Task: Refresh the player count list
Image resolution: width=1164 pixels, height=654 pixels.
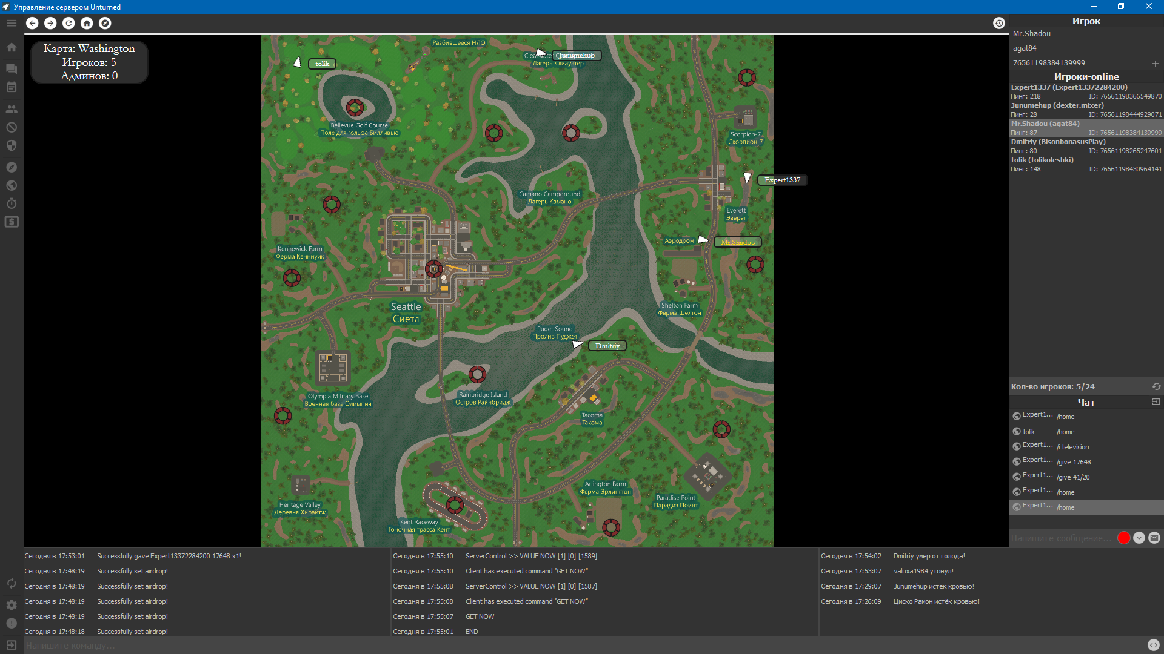Action: pos(1156,386)
